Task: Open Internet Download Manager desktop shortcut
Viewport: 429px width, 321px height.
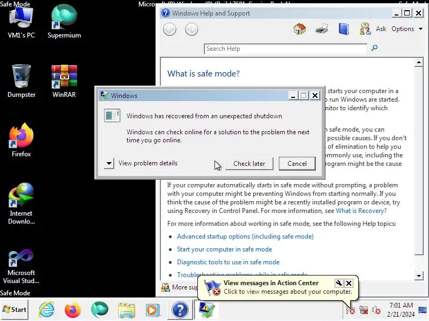Action: tap(21, 203)
